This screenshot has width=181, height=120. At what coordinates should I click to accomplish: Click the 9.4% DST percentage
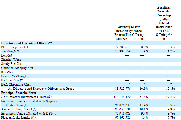145,114
